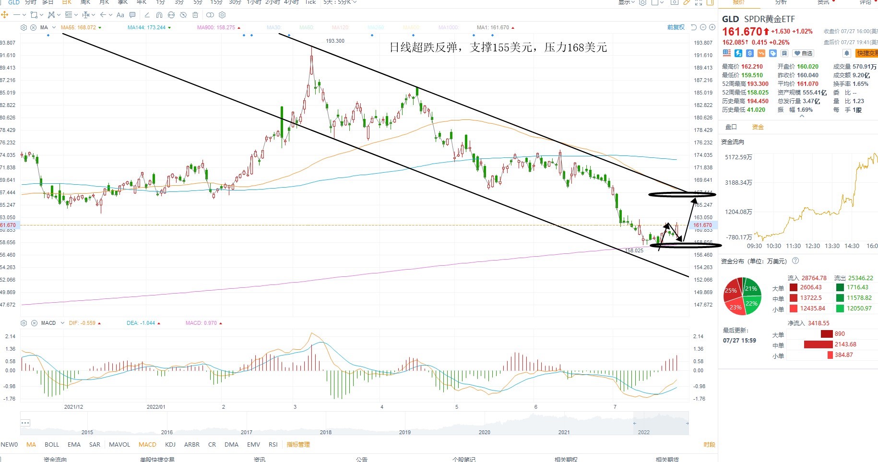Open the MACD indicator type dropdown
The height and width of the screenshot is (462, 878).
click(61, 323)
